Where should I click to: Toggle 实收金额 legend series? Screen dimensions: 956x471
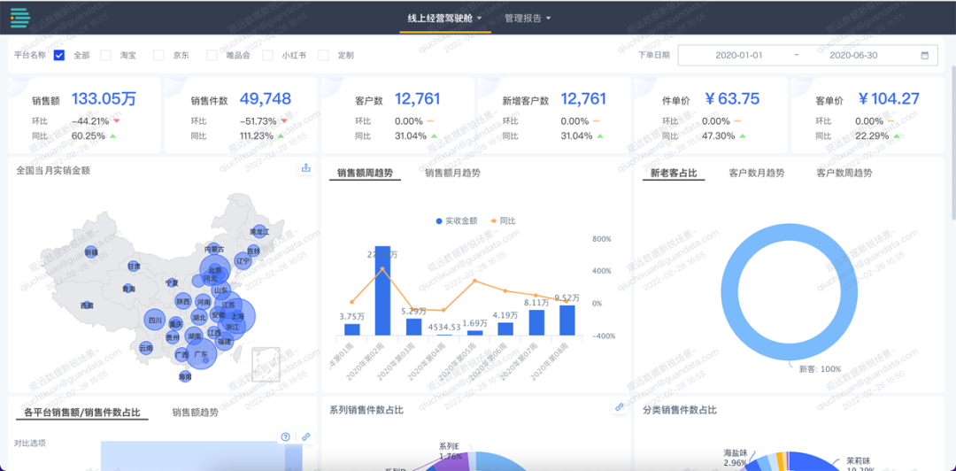[x=457, y=220]
